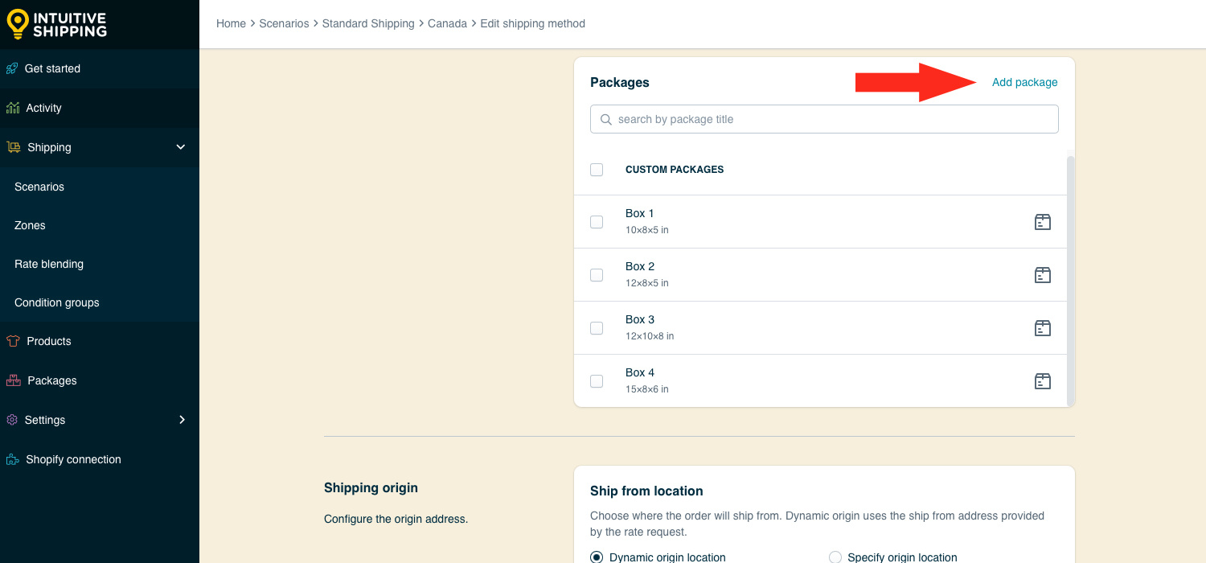
Task: Click the packages list vertical scrollbar
Action: [1070, 280]
